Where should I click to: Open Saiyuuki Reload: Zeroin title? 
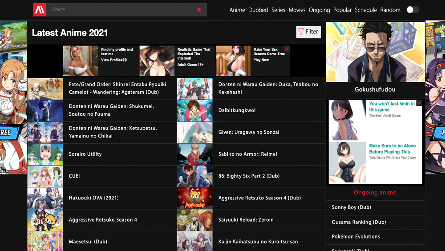point(246,219)
